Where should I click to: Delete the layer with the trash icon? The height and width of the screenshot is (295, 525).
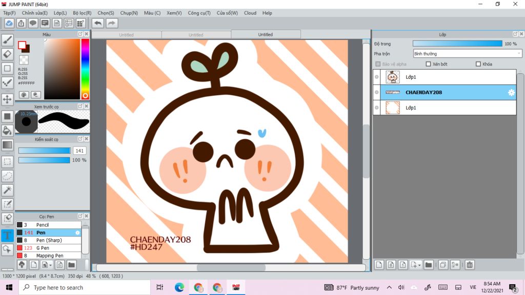coord(470,265)
